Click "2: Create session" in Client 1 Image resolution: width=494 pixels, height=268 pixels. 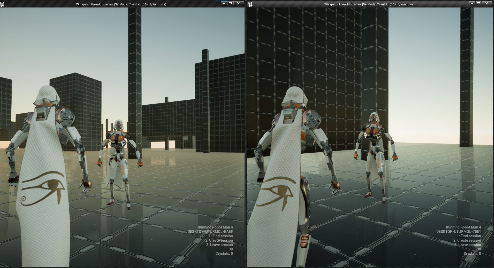click(x=467, y=240)
